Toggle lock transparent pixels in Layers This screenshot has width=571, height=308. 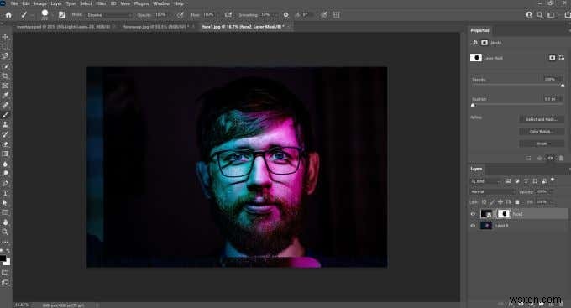(484, 202)
